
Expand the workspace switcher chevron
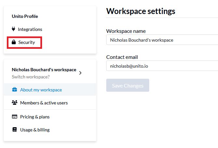coord(80,73)
